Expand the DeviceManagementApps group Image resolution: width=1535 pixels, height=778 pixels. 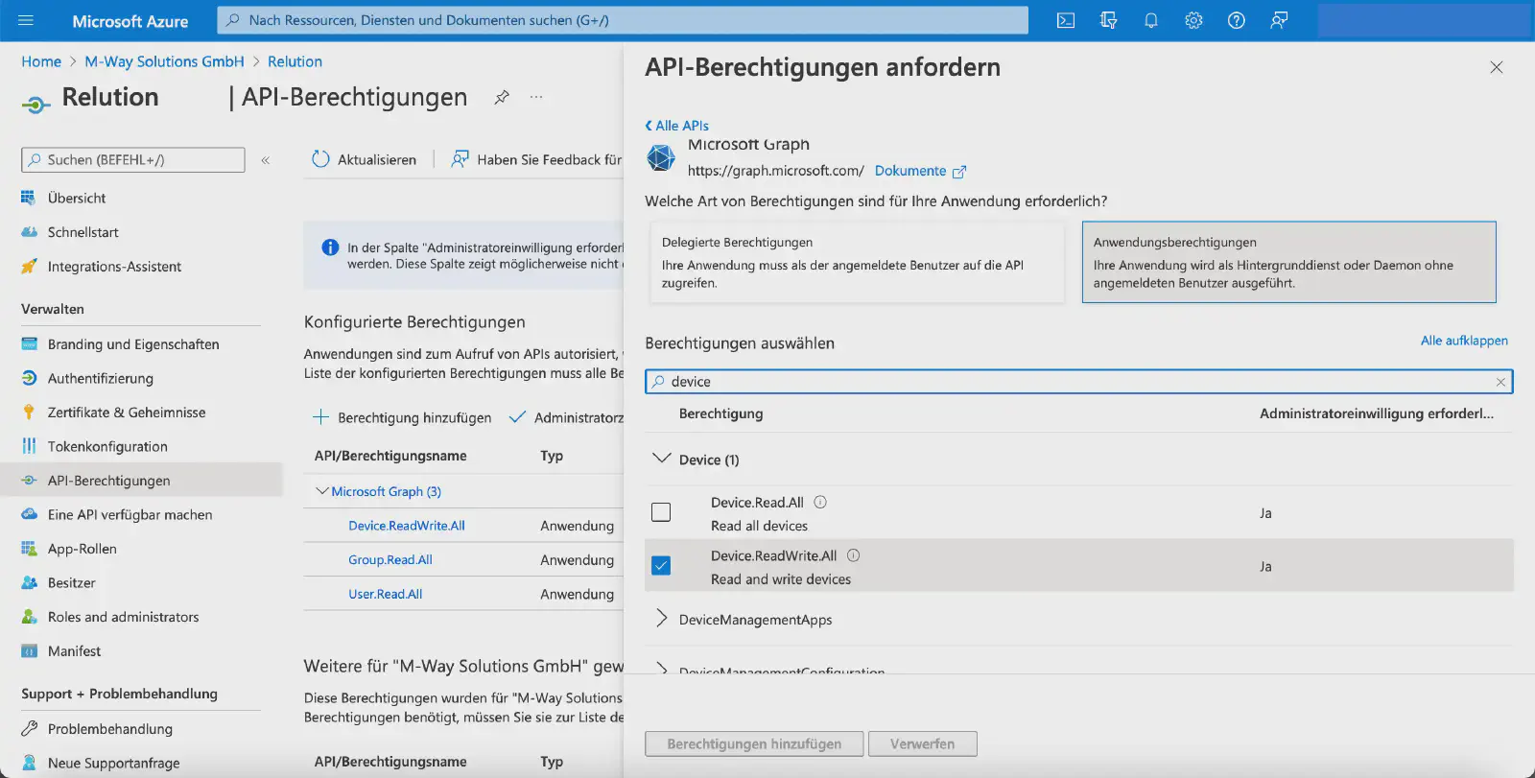661,619
